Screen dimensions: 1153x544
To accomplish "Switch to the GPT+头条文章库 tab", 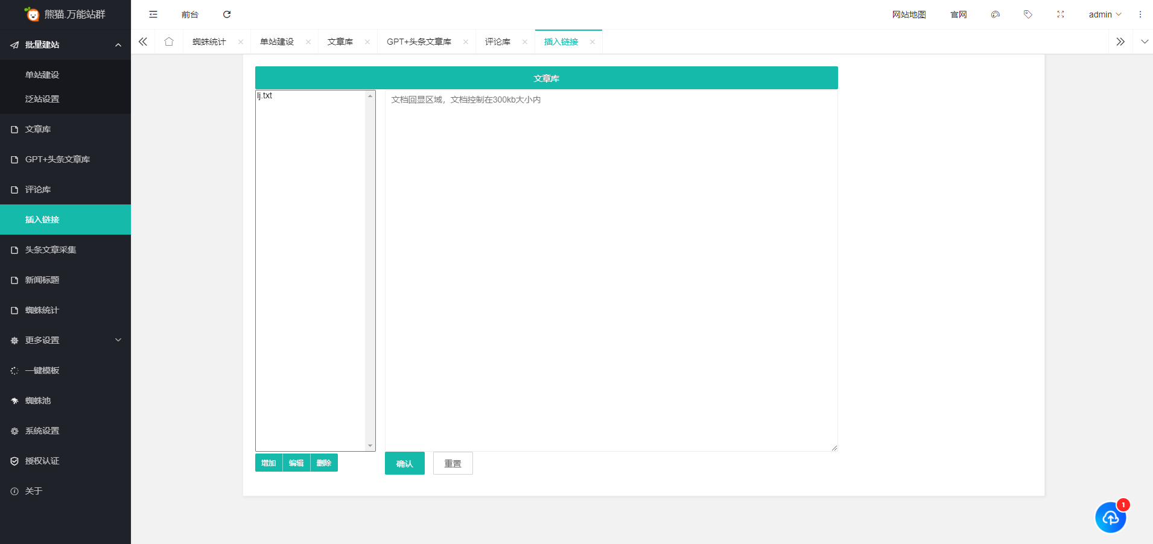I will [419, 42].
